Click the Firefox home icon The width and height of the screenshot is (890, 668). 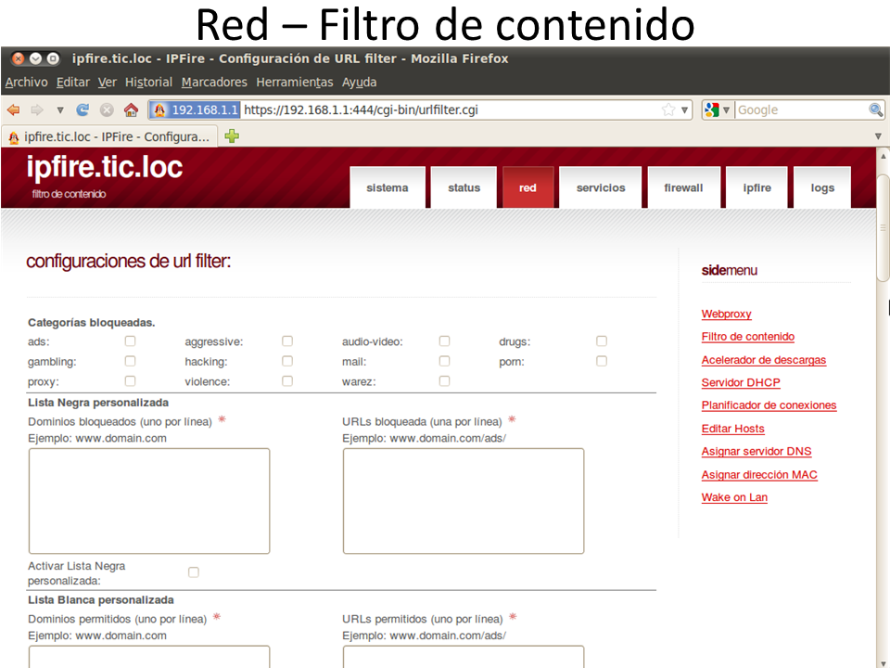[131, 109]
